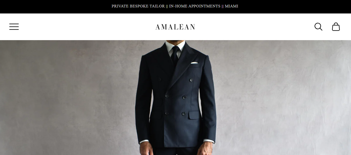This screenshot has width=351, height=155.
Task: Click the 'MIAMI' text in top bar
Action: [231, 6]
